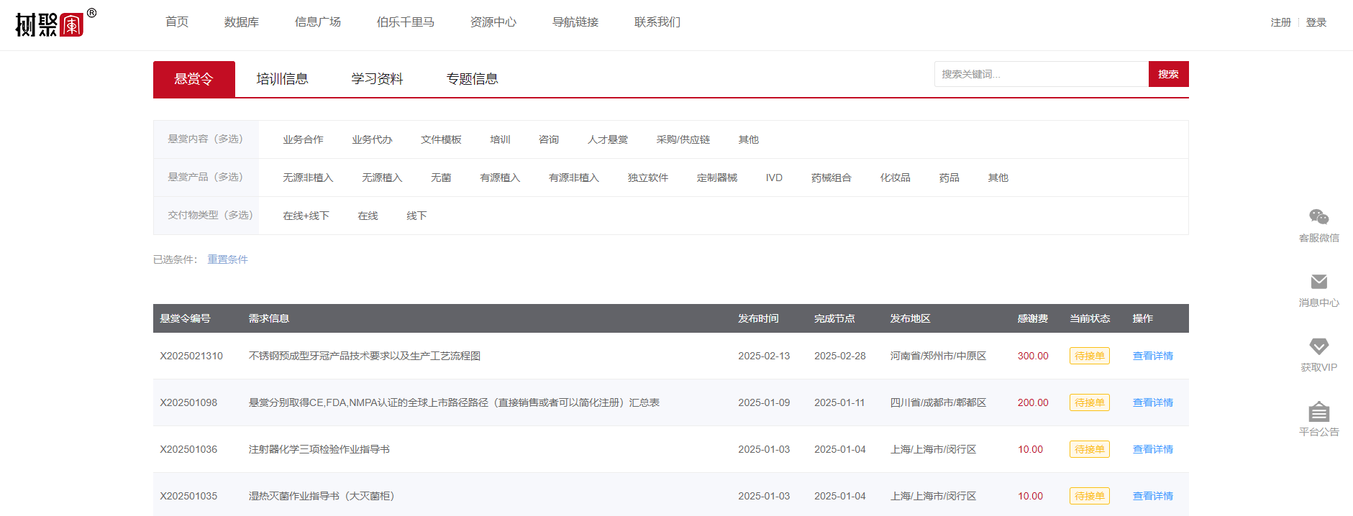Click the 客服微信 WeChat icon
Screen dimensions: 1353x516
(x=1318, y=217)
